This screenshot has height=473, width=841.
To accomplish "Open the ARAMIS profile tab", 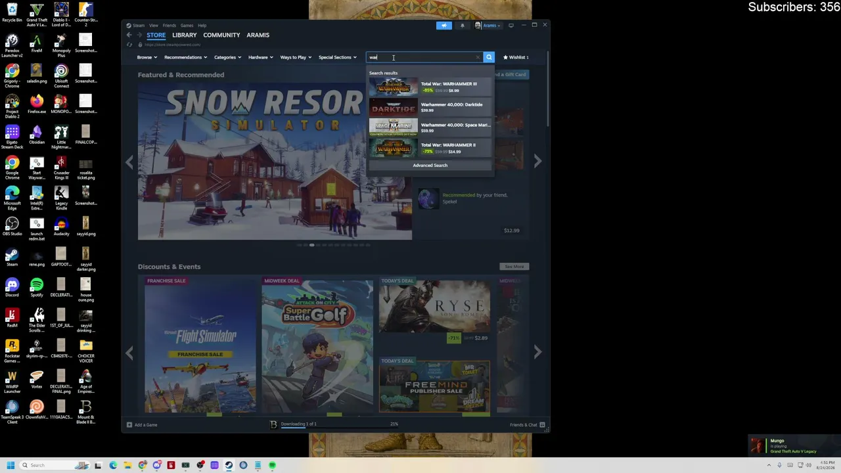I will (258, 35).
